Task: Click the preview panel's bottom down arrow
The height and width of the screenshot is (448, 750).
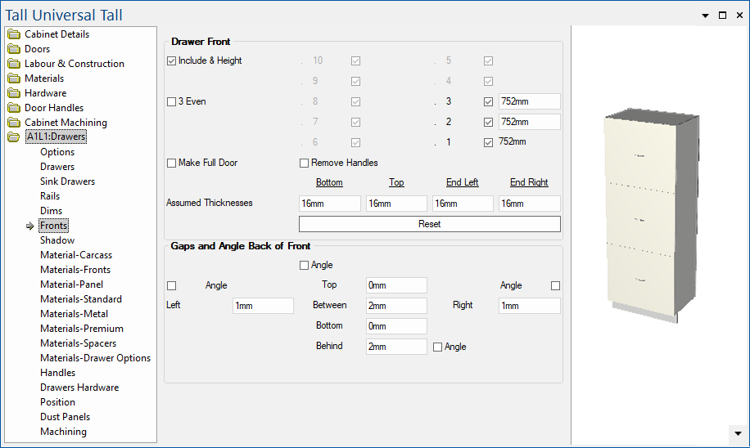Action: click(738, 433)
